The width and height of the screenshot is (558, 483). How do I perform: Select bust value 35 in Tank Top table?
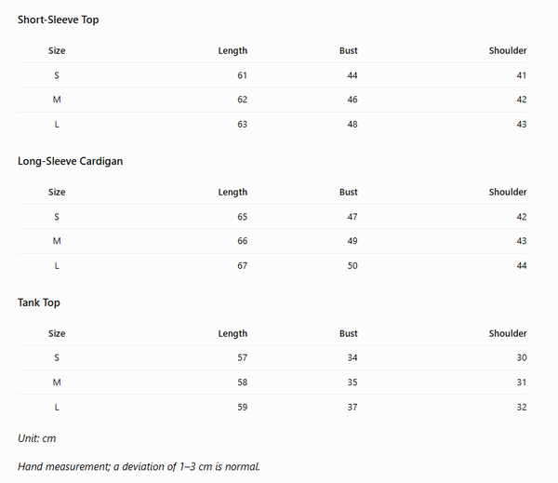coord(352,382)
